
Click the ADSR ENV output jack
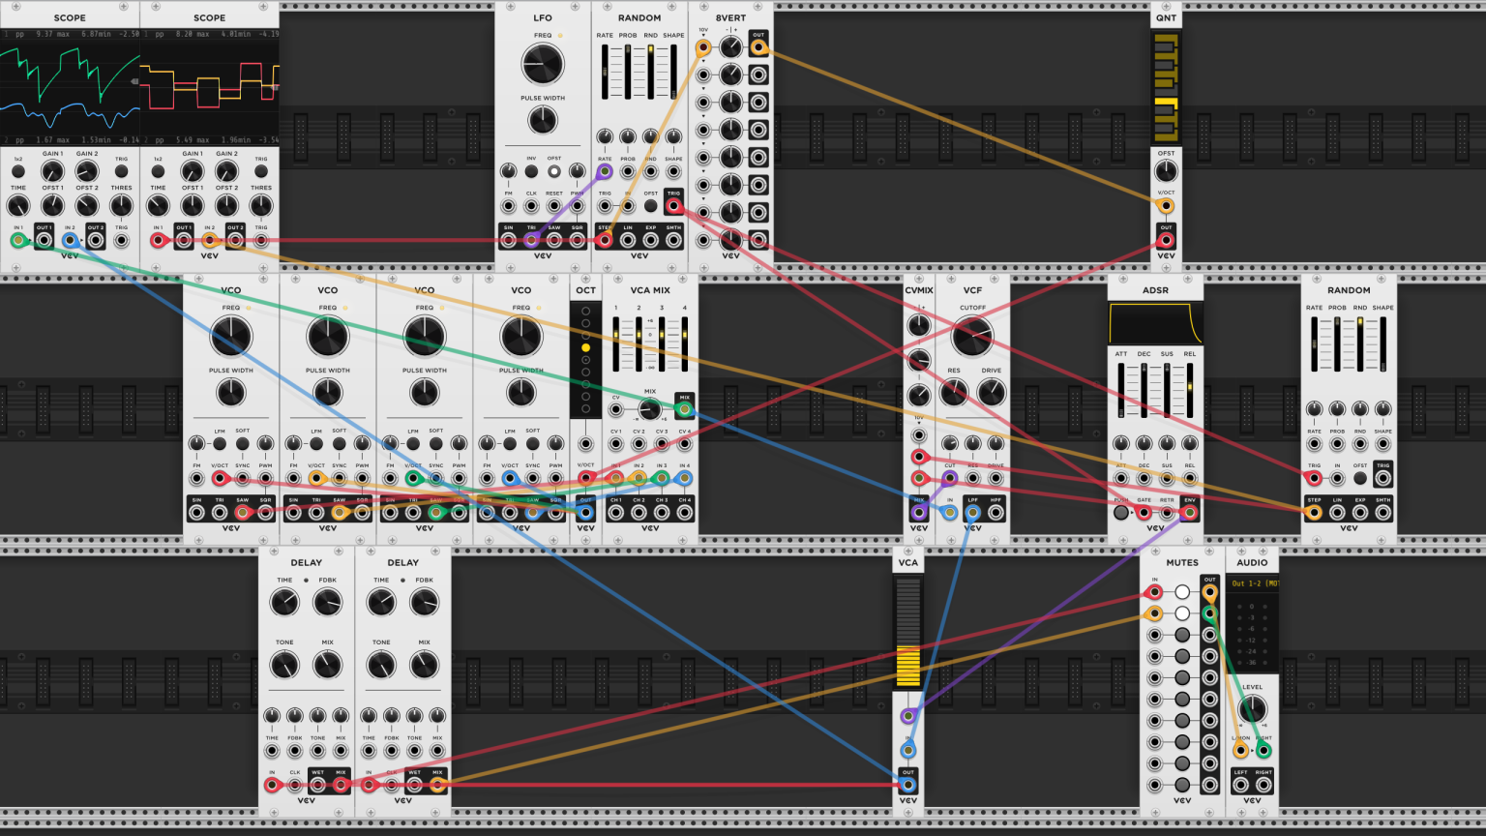tap(1190, 512)
